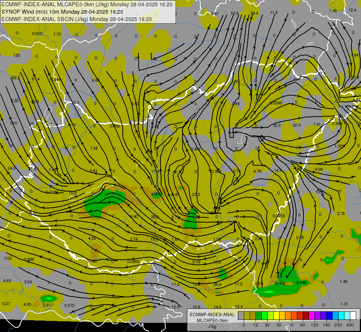361x332 pixels.
Task: Click the map value 14.1
Action: coord(278,171)
